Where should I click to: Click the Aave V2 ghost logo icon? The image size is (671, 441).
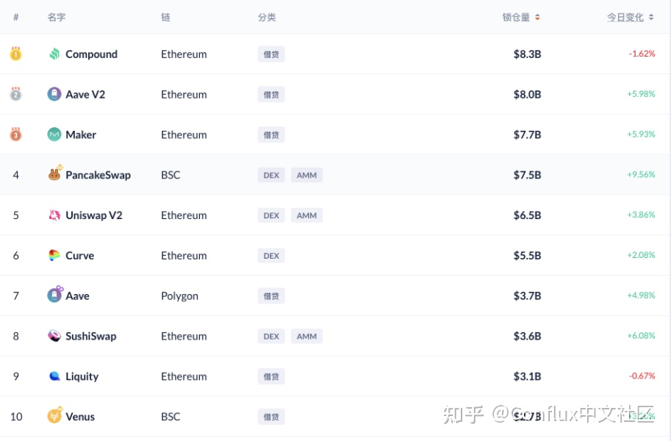[54, 94]
